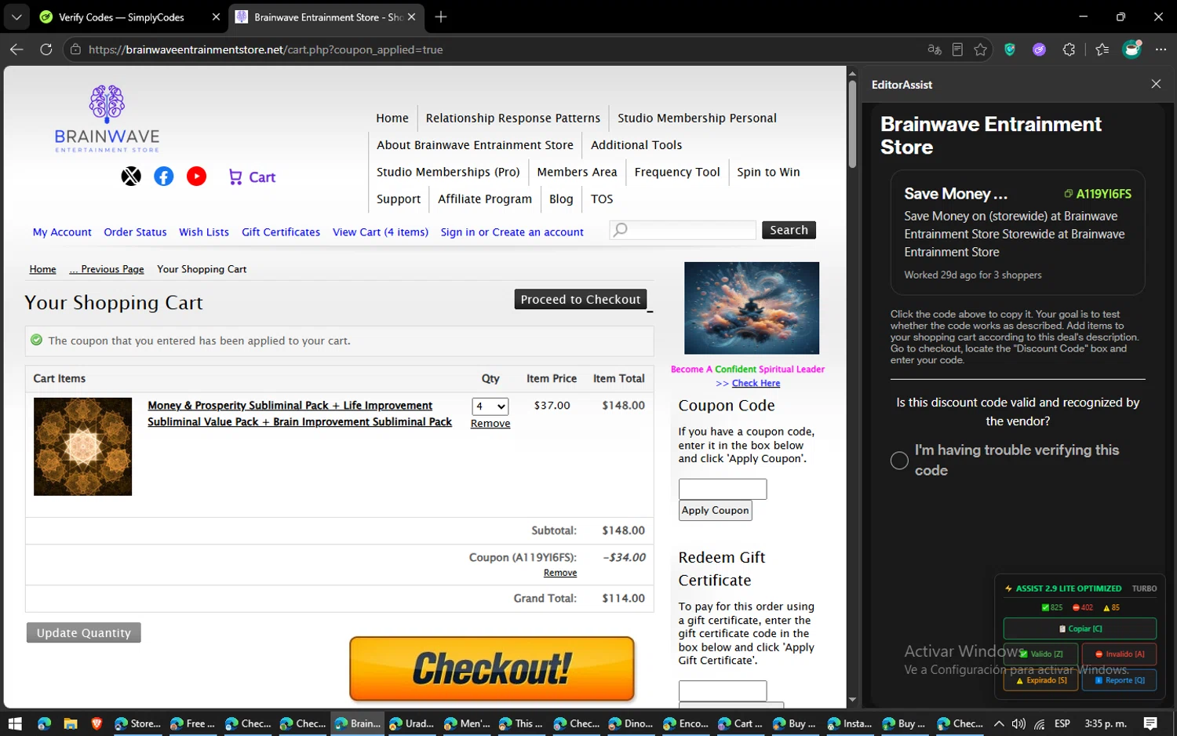
Task: Mark the code as Invalido [A]
Action: 1119,654
